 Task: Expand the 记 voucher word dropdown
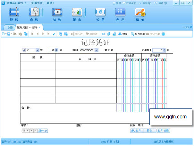coord(37,50)
